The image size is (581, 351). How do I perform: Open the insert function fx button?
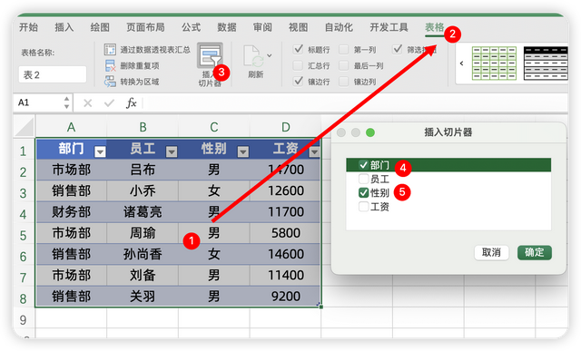[x=131, y=102]
